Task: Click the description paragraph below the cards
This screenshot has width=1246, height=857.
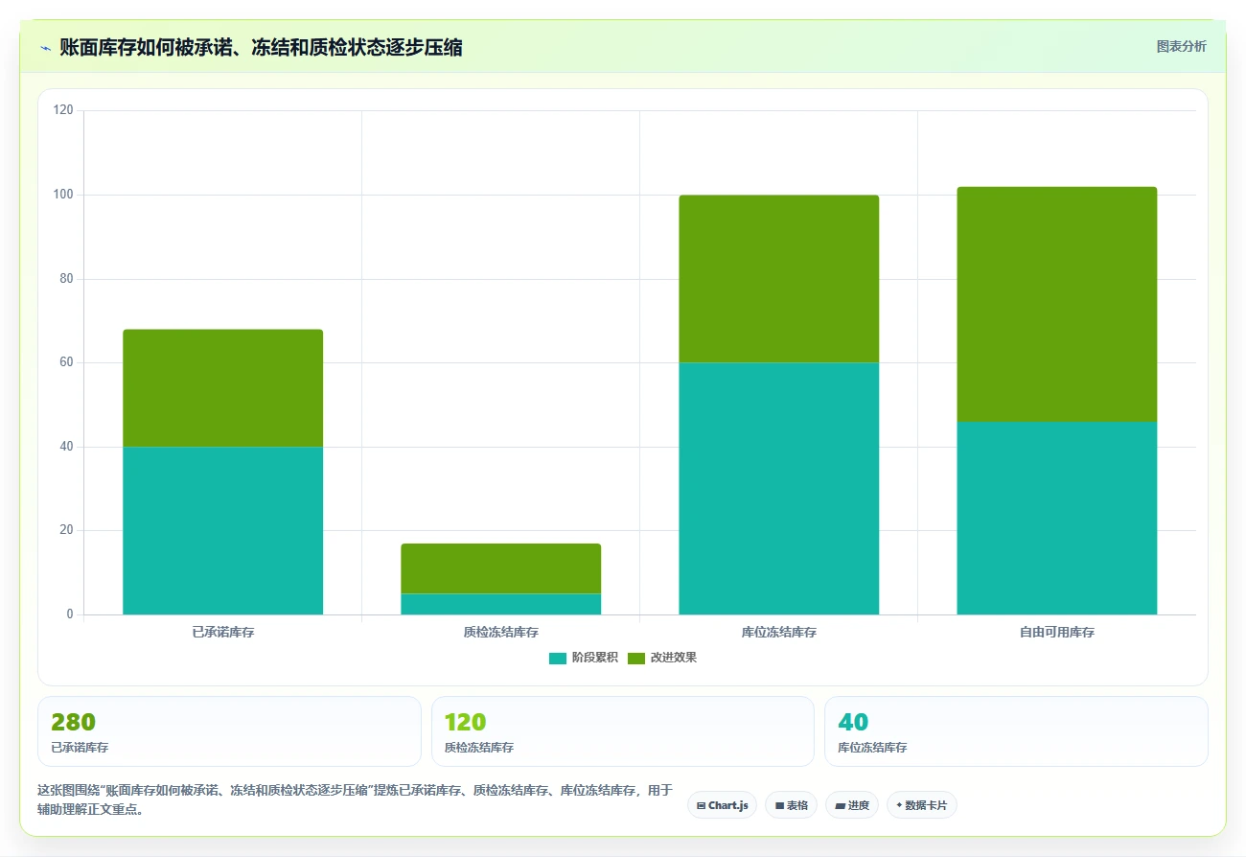Action: 355,799
